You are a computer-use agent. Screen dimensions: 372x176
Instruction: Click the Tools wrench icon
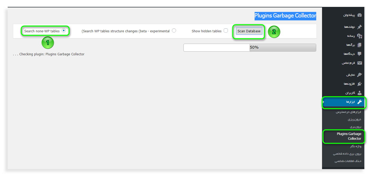(x=359, y=102)
